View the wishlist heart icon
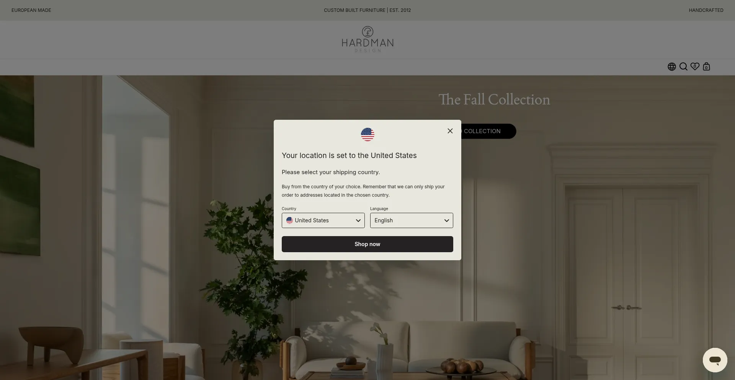 [x=695, y=66]
